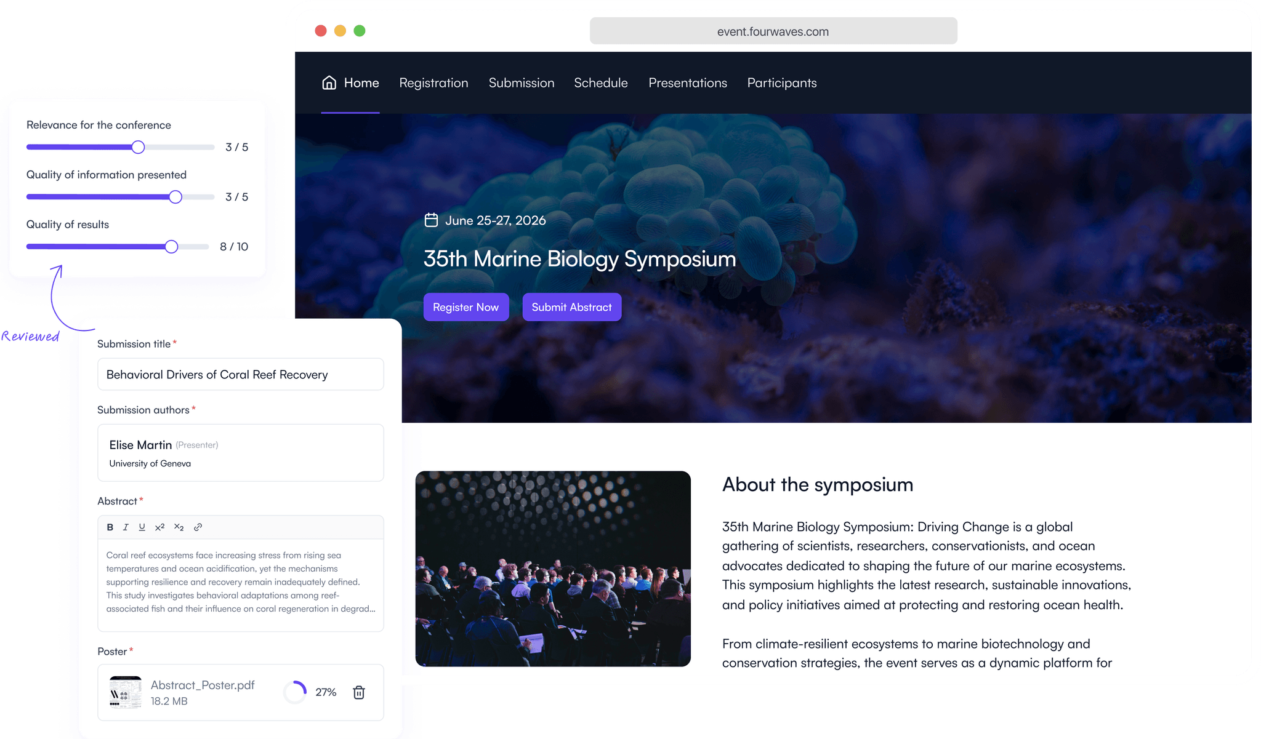Click the Register Now button
The height and width of the screenshot is (739, 1261).
click(465, 306)
